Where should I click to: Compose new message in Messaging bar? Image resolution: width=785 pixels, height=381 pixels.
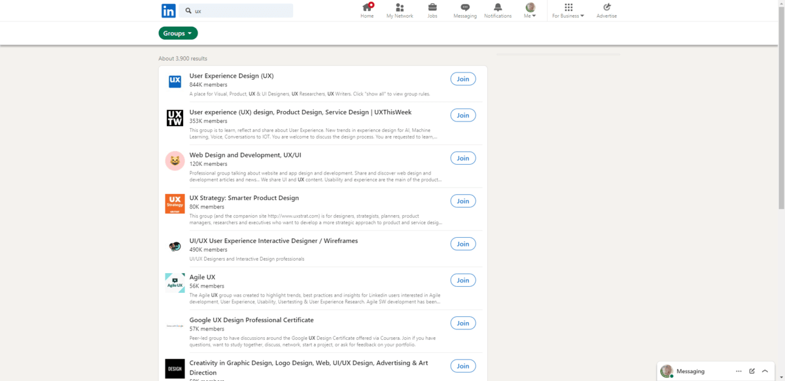pos(752,371)
